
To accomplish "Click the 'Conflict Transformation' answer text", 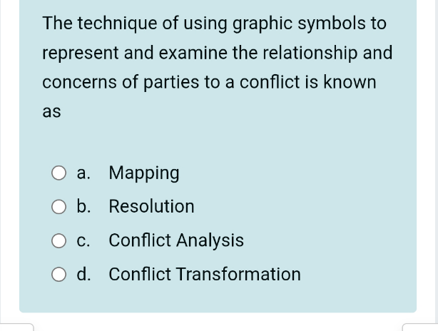I will (205, 274).
